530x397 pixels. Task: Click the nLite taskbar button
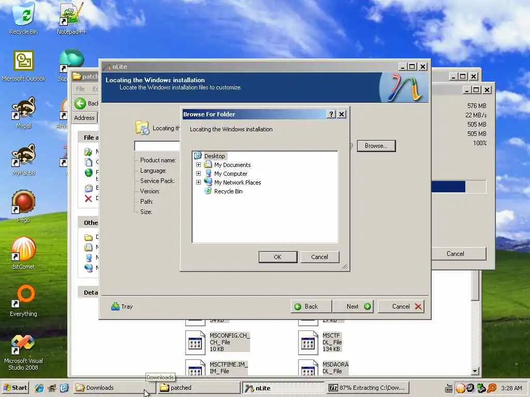[x=283, y=388]
